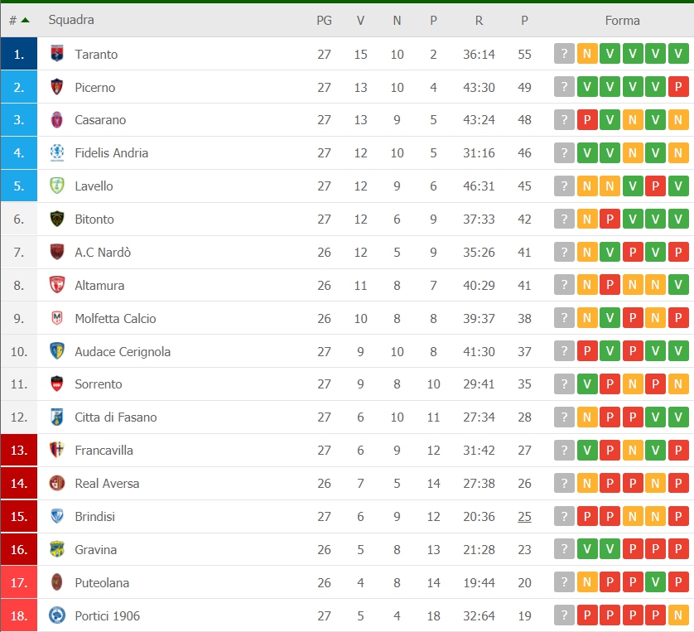Click the Forma column header
Screen dimensions: 694x632
[622, 21]
